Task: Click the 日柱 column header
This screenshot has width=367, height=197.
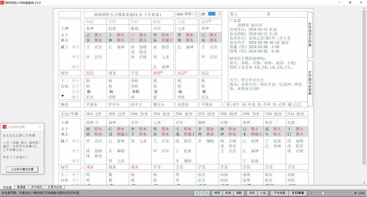Action: 140,22
